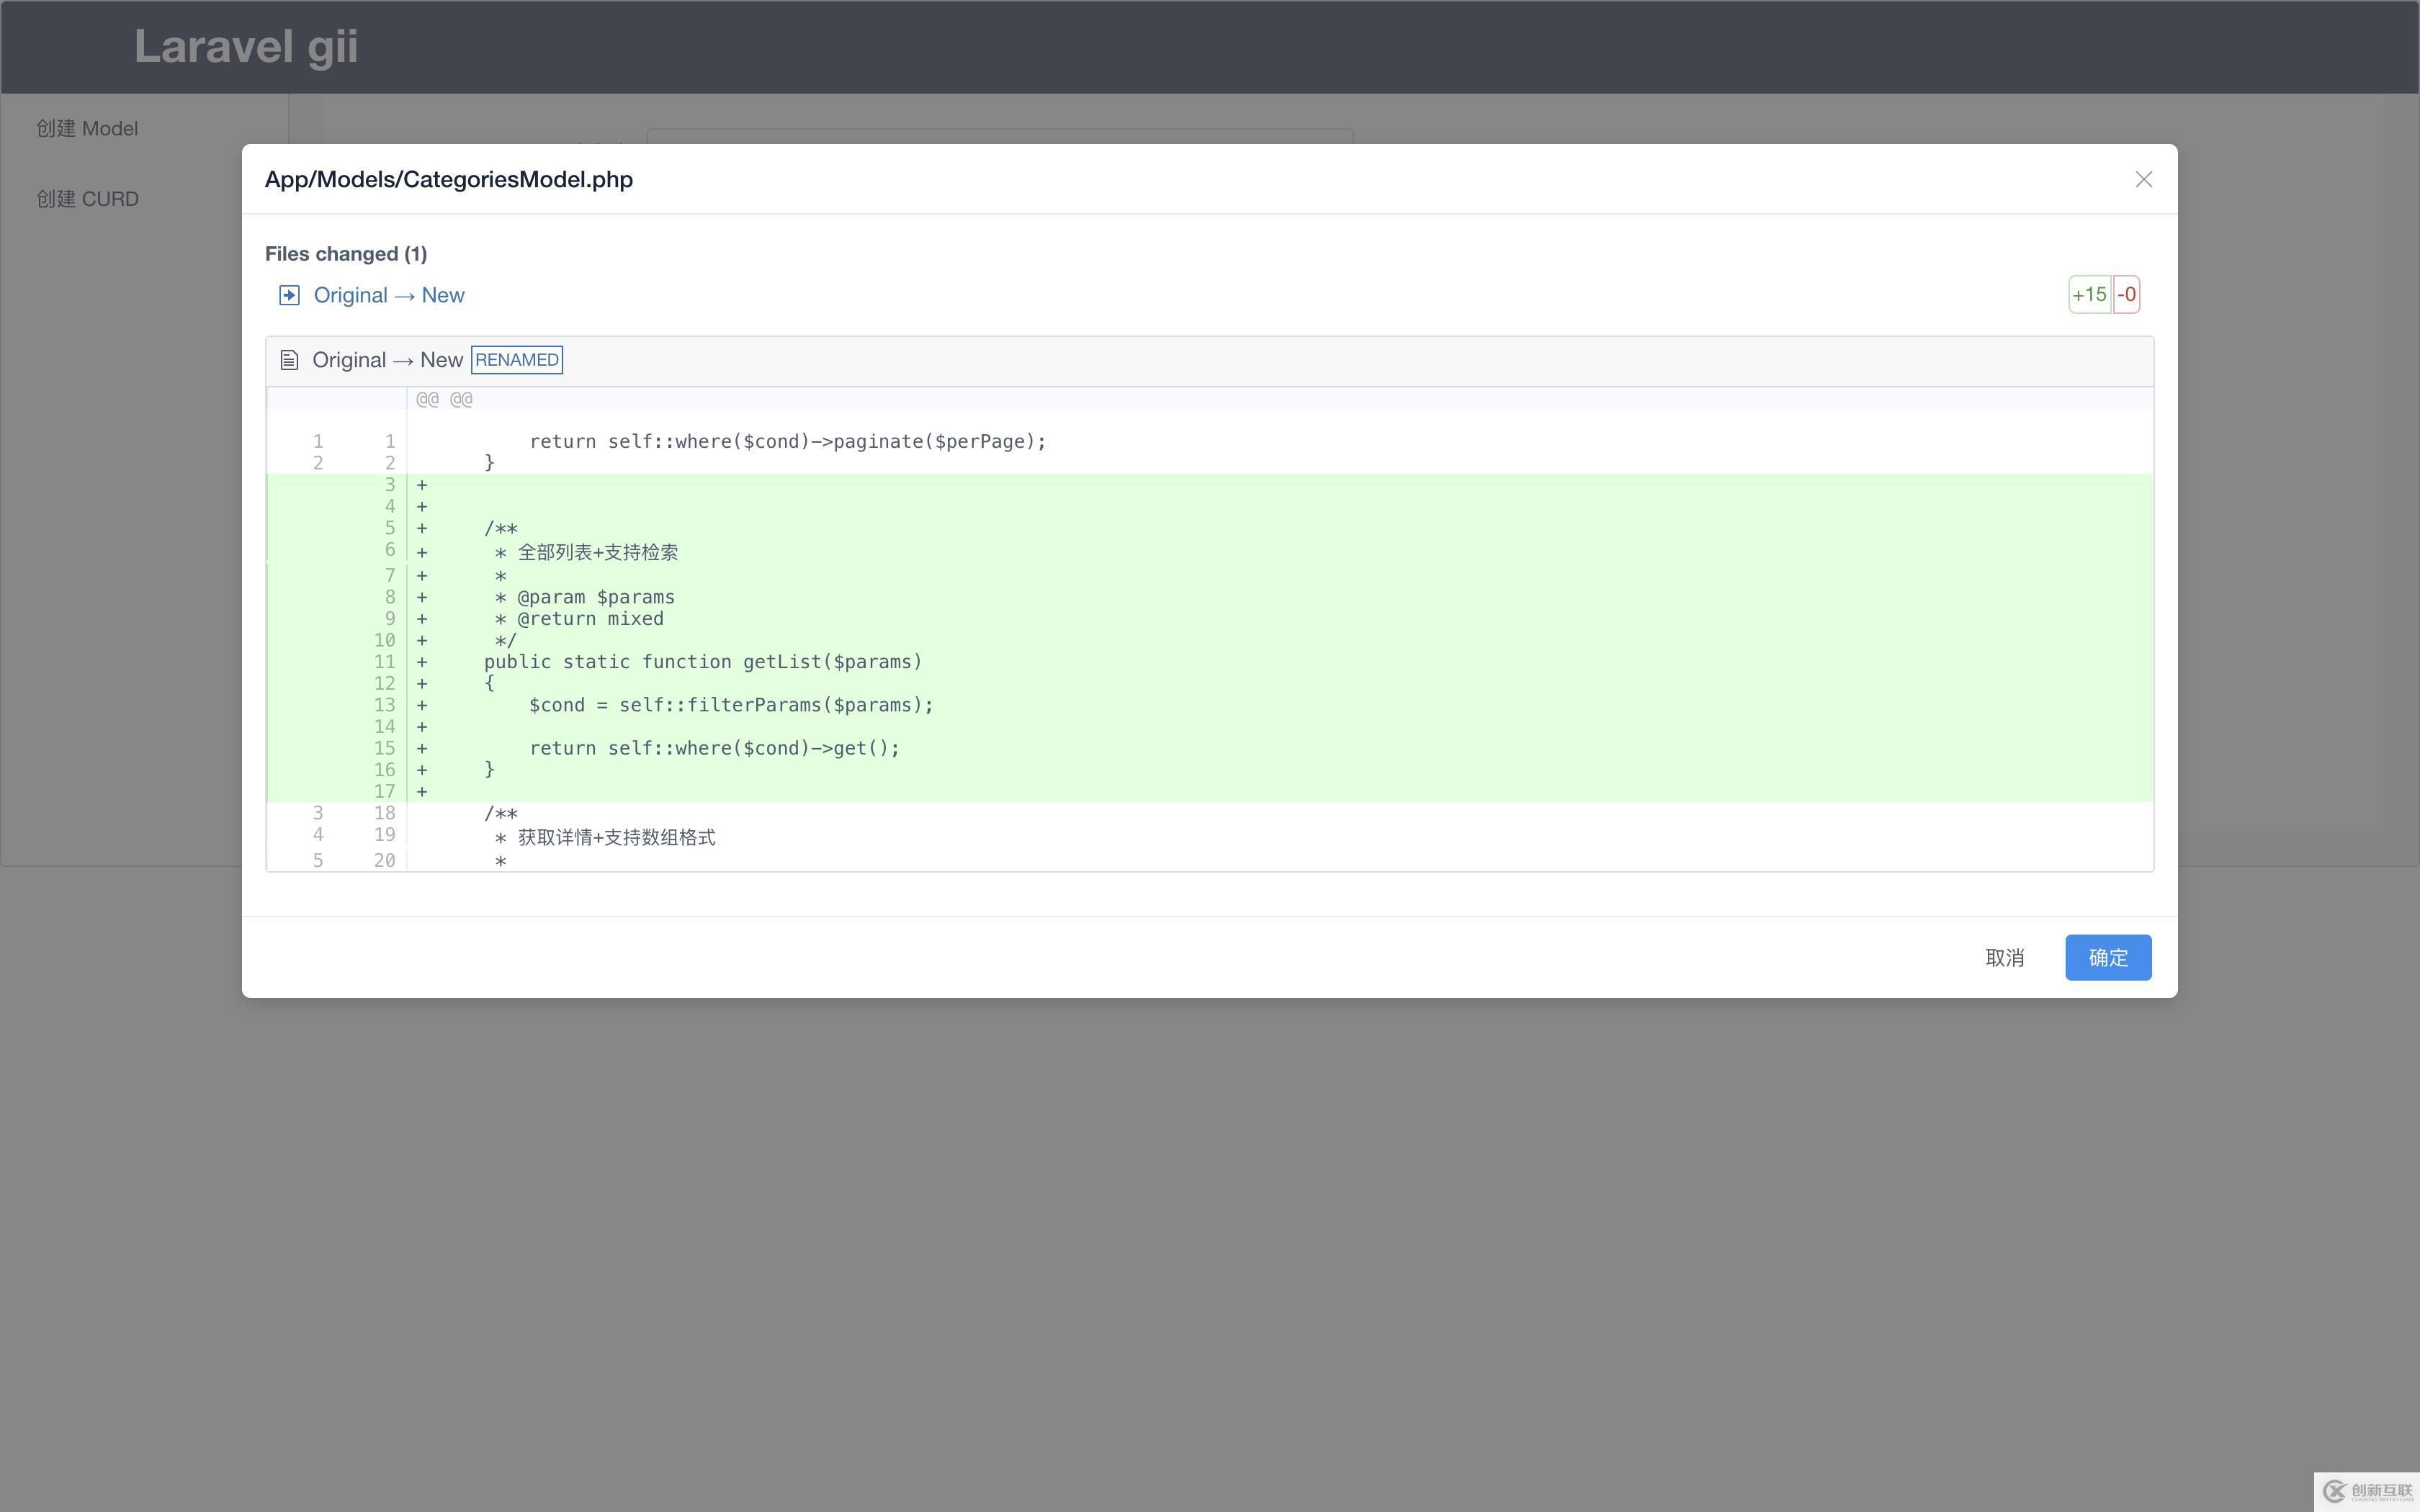Viewport: 2420px width, 1512px height.
Task: Click the @@ @@ hunk header row
Action: 445,399
